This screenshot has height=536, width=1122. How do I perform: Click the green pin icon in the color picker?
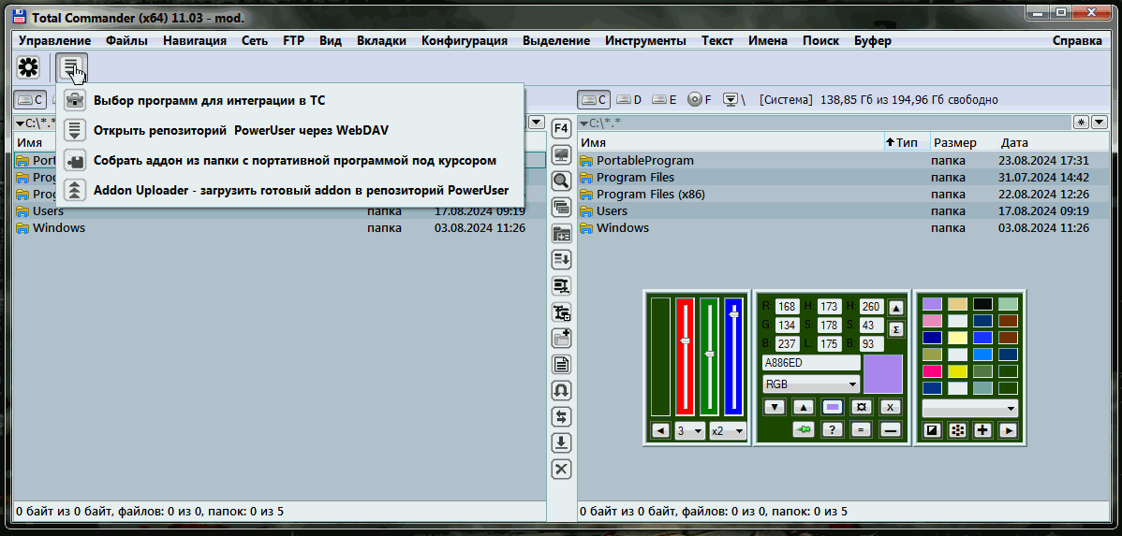pyautogui.click(x=804, y=430)
